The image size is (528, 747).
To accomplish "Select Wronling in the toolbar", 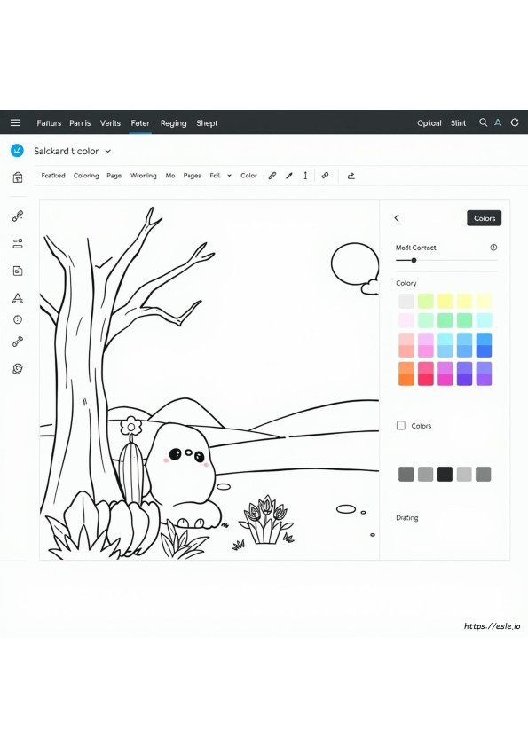I will point(144,176).
